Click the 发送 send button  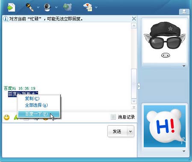pyautogui.click(x=117, y=131)
